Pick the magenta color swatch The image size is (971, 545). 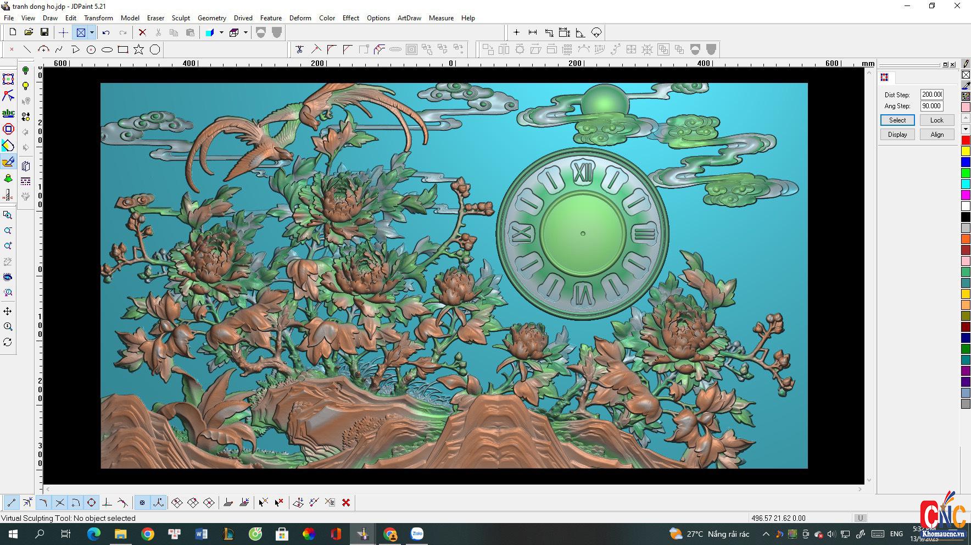(x=966, y=195)
